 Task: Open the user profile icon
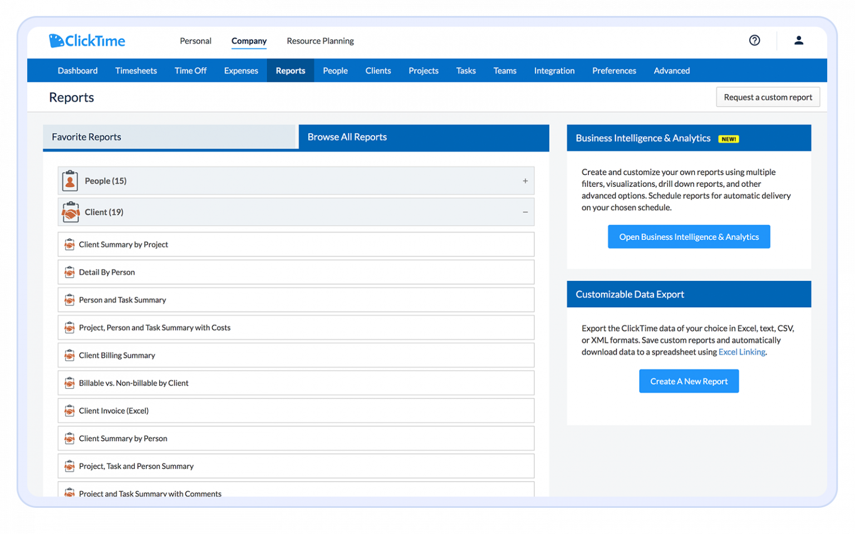[798, 40]
